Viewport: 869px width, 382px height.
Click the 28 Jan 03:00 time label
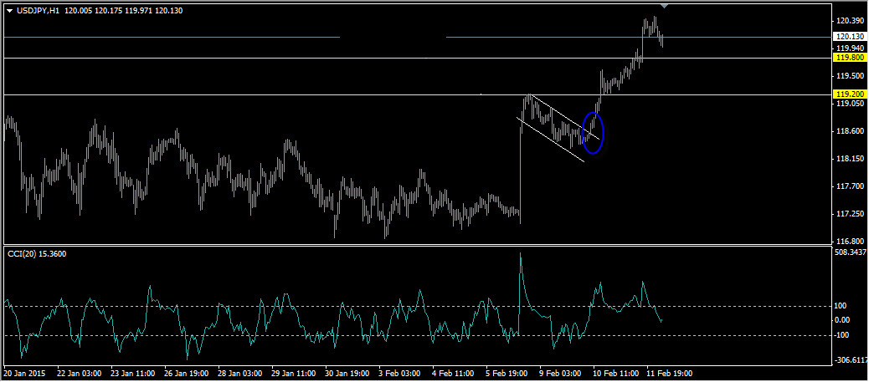click(240, 373)
